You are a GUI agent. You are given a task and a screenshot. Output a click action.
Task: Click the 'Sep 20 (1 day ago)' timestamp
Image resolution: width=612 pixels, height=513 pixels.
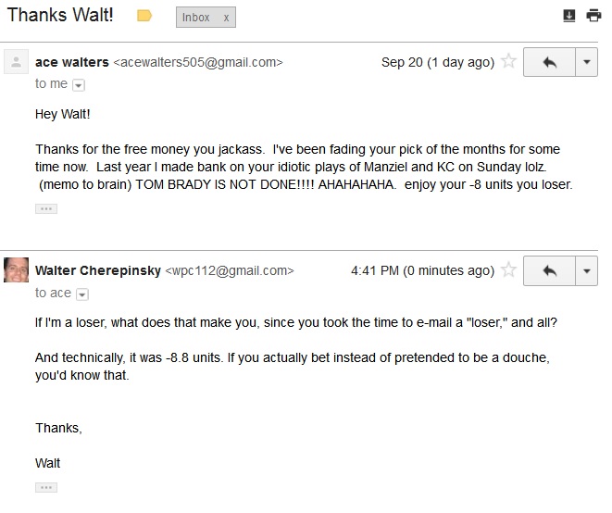point(438,62)
